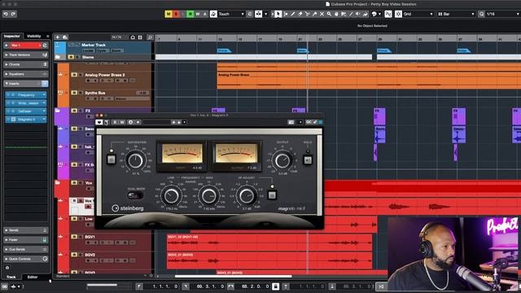Click the quantize Q icon beside 1/16
521x293 pixels.
pos(482,14)
